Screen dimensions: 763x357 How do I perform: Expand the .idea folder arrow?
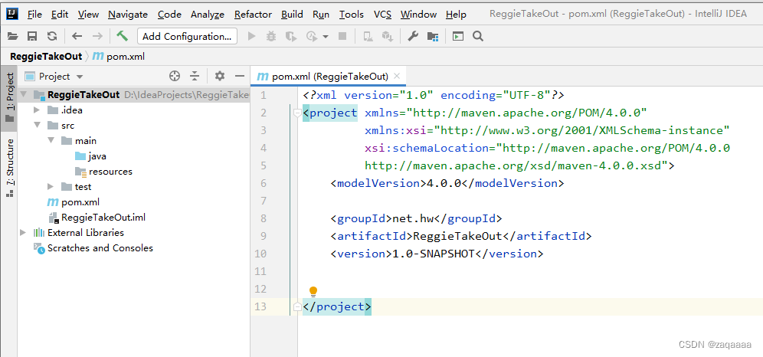tap(37, 110)
